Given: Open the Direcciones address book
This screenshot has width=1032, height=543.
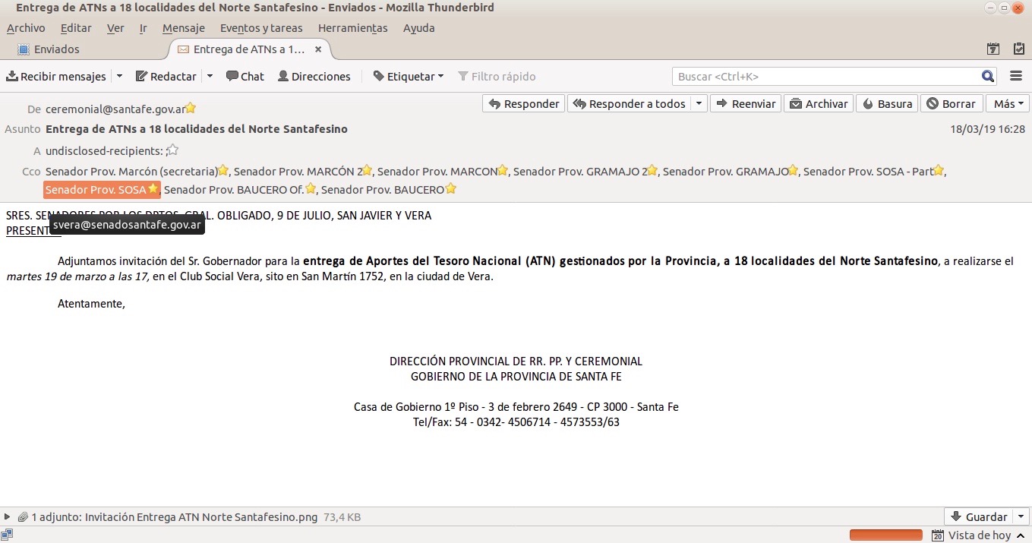Looking at the screenshot, I should (x=314, y=77).
